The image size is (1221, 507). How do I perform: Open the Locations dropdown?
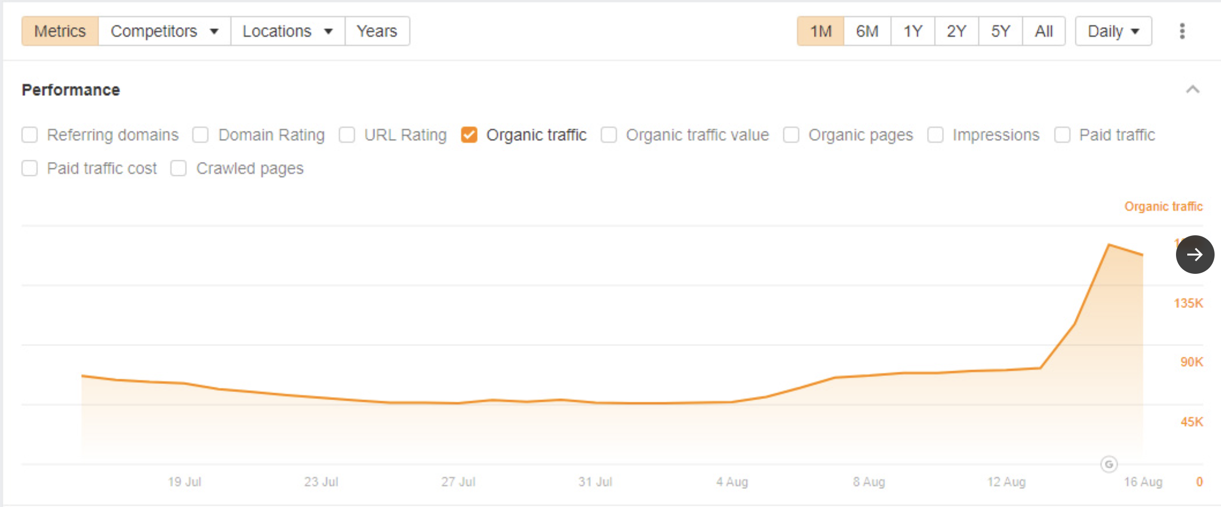(x=287, y=31)
